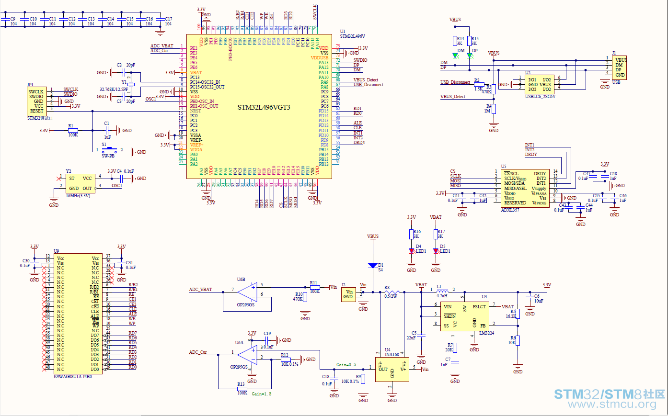
Task: Click the green DP LED symbol
Action: coord(470,56)
